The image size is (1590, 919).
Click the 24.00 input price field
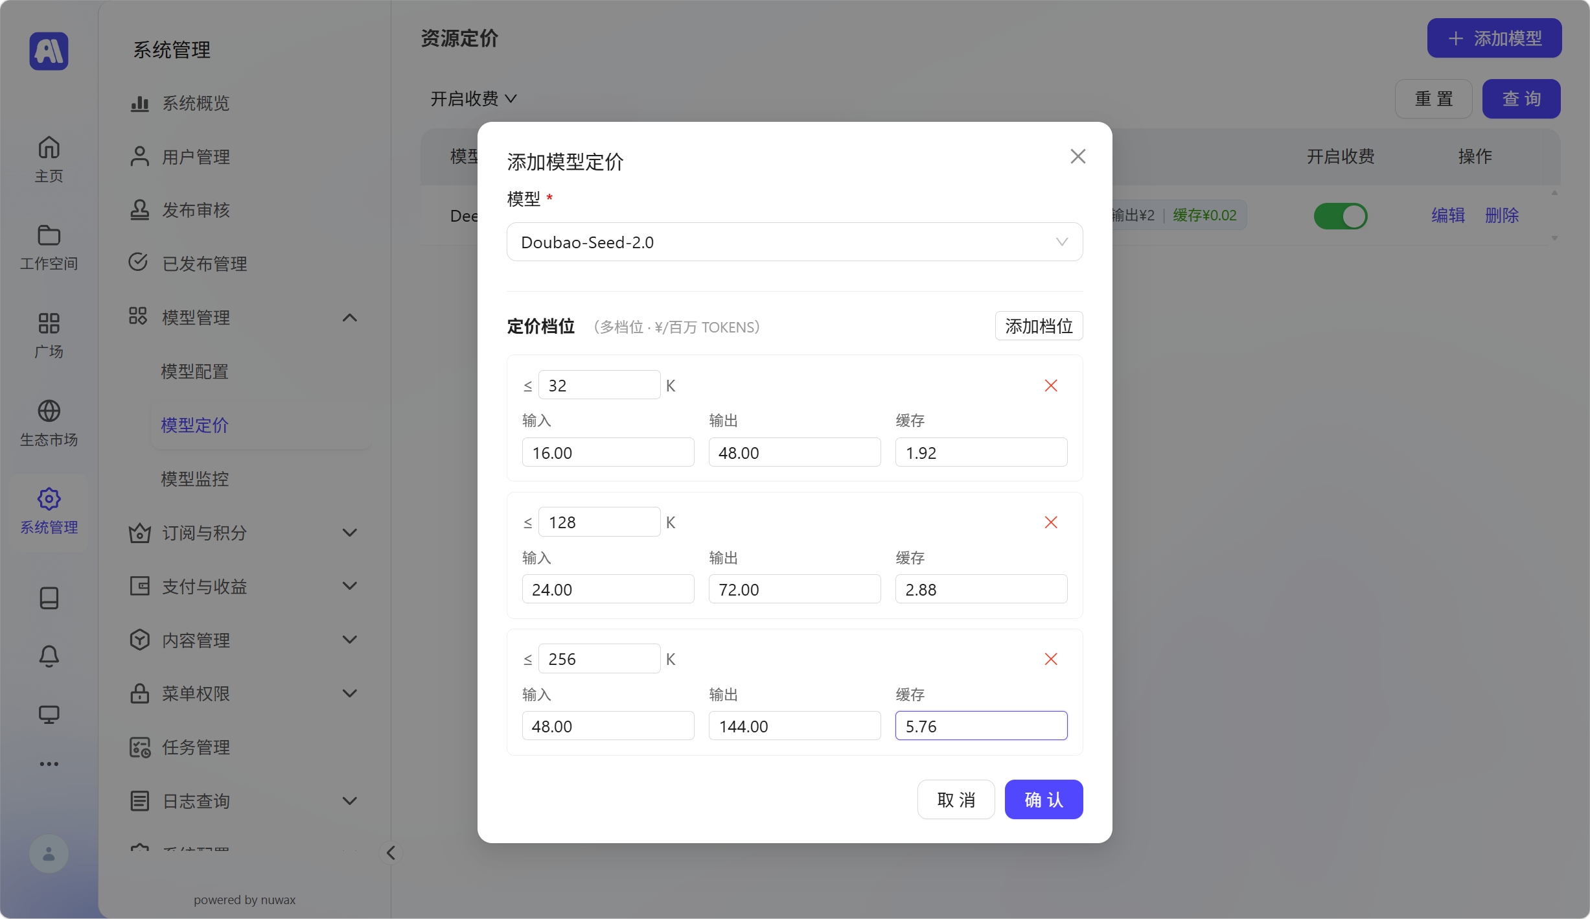(608, 589)
